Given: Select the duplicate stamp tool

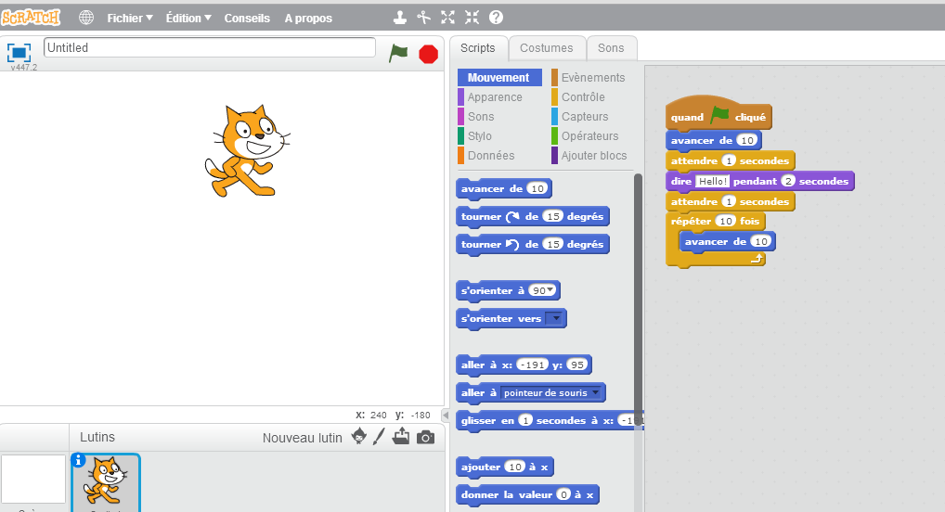Looking at the screenshot, I should point(400,18).
